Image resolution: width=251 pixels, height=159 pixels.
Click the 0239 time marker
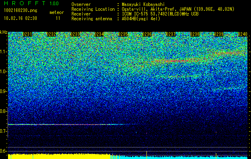[219, 34]
